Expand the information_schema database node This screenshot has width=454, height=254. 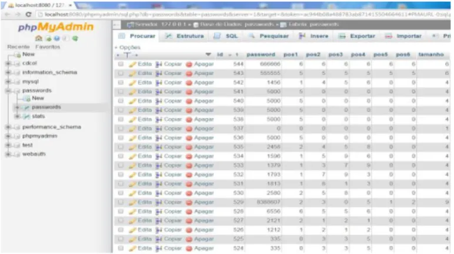point(8,72)
